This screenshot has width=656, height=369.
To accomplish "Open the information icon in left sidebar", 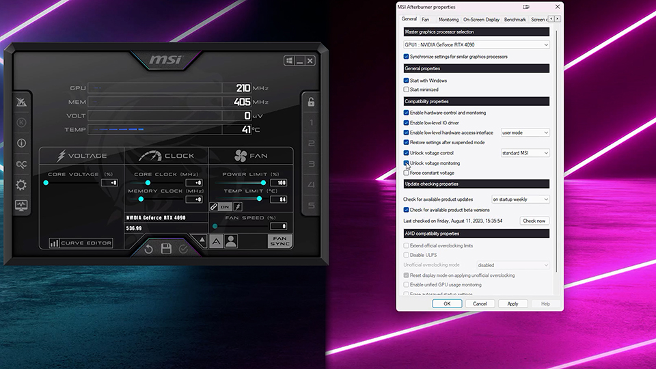I will [21, 143].
